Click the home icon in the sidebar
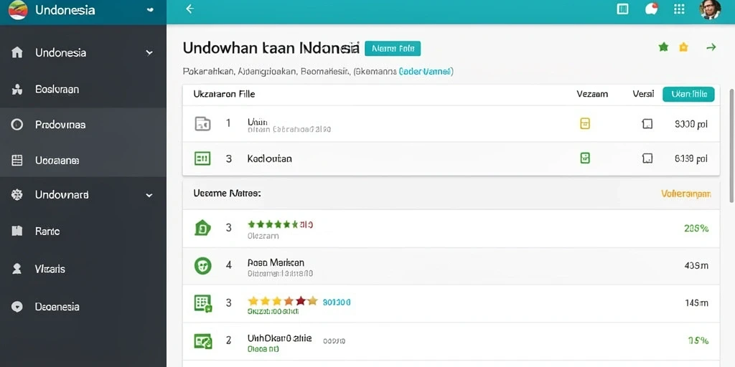 point(17,52)
